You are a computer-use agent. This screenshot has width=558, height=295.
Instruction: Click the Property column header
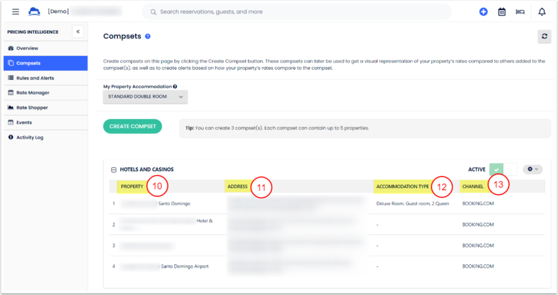(132, 187)
